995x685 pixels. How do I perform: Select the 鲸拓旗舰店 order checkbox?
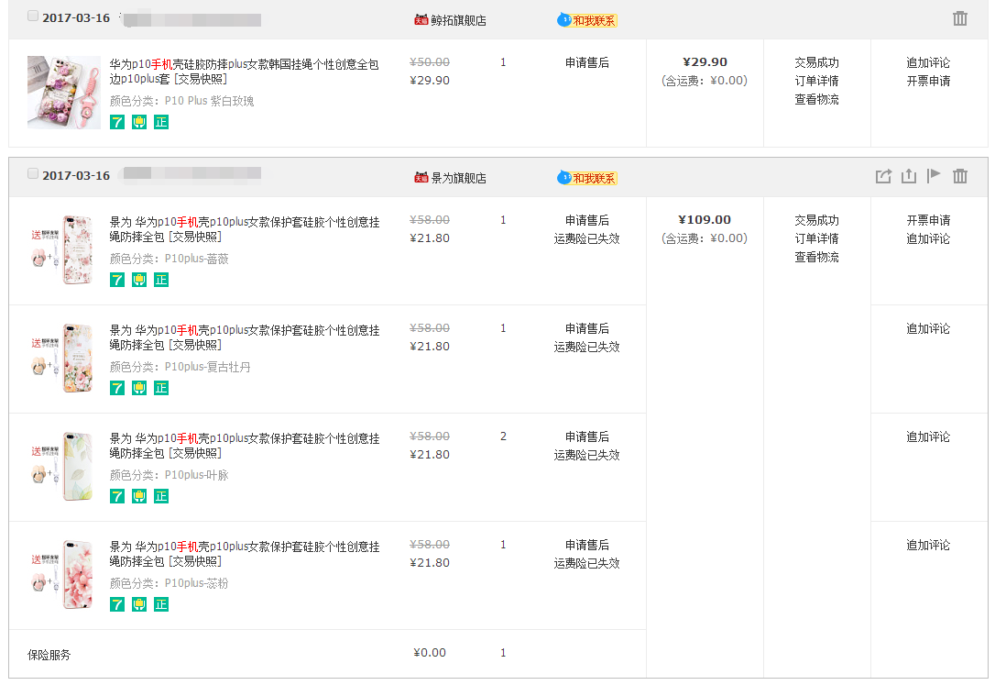[33, 17]
